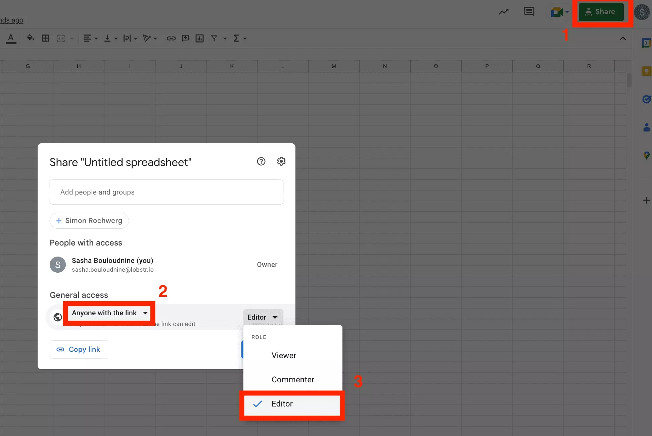
Task: Add Simon Rochwerg suggestion chip
Action: pos(89,221)
